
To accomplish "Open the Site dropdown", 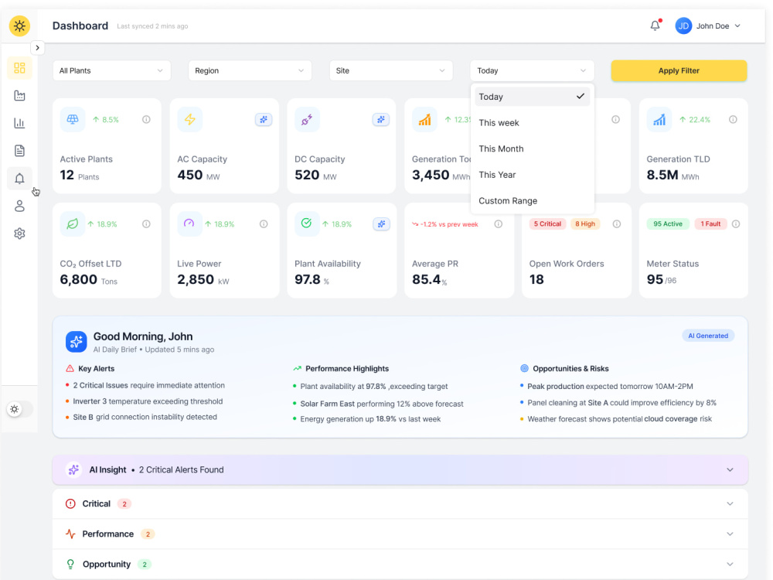I will [x=391, y=70].
